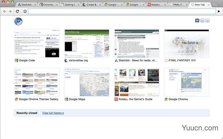This screenshot has height=139, width=223.
Task: Switch to the thumbnail grid view
Action: (x=197, y=20)
